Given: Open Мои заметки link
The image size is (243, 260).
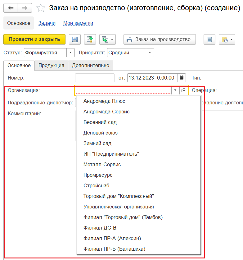Looking at the screenshot, I should [x=78, y=23].
